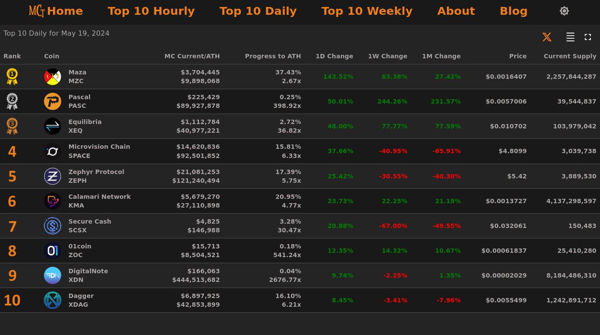Click rank number 10
This screenshot has width=600, height=335.
(x=12, y=300)
